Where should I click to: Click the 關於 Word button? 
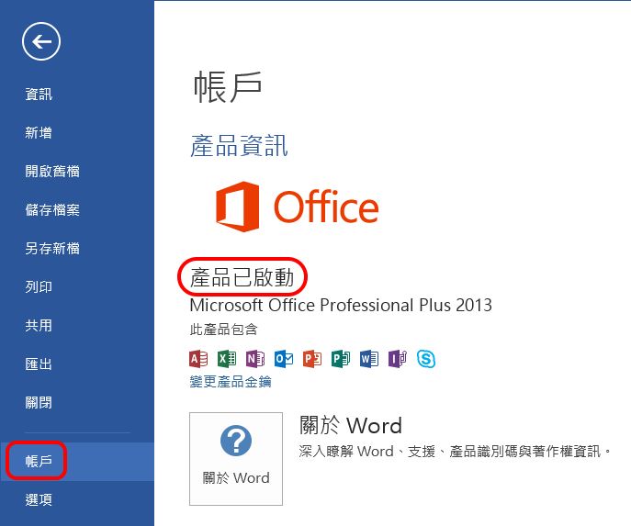236,458
